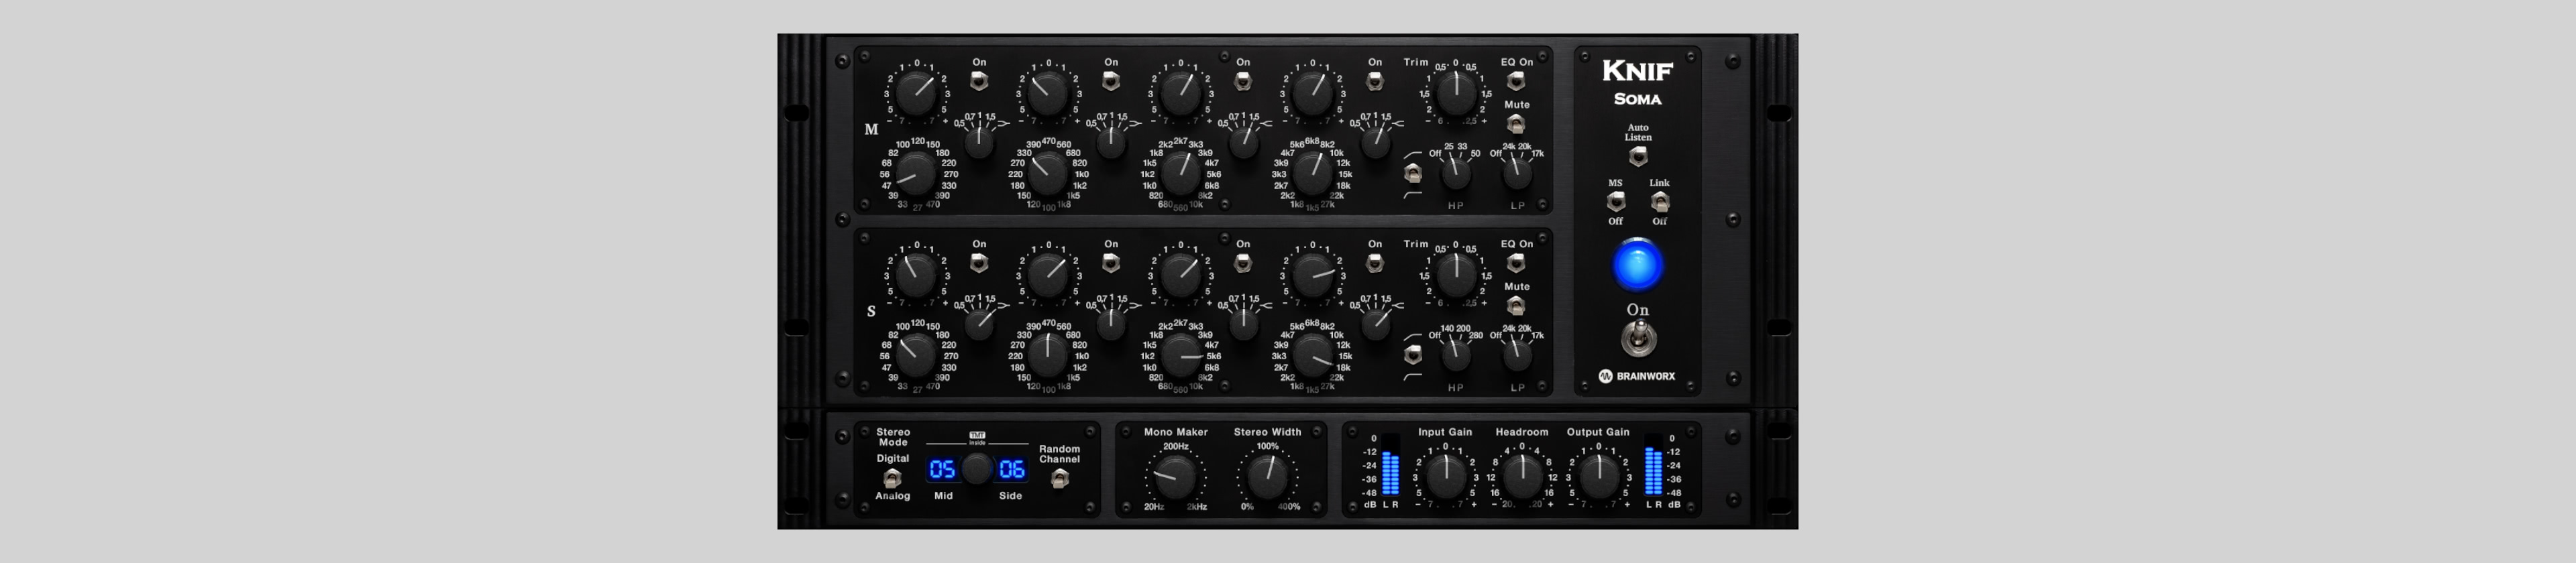The height and width of the screenshot is (563, 2576).
Task: Click the Mid TMT channel display 05
Action: pyautogui.click(x=942, y=469)
